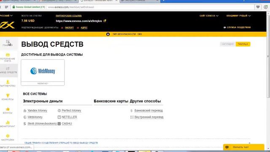Open the Паспорт document link

point(69,27)
